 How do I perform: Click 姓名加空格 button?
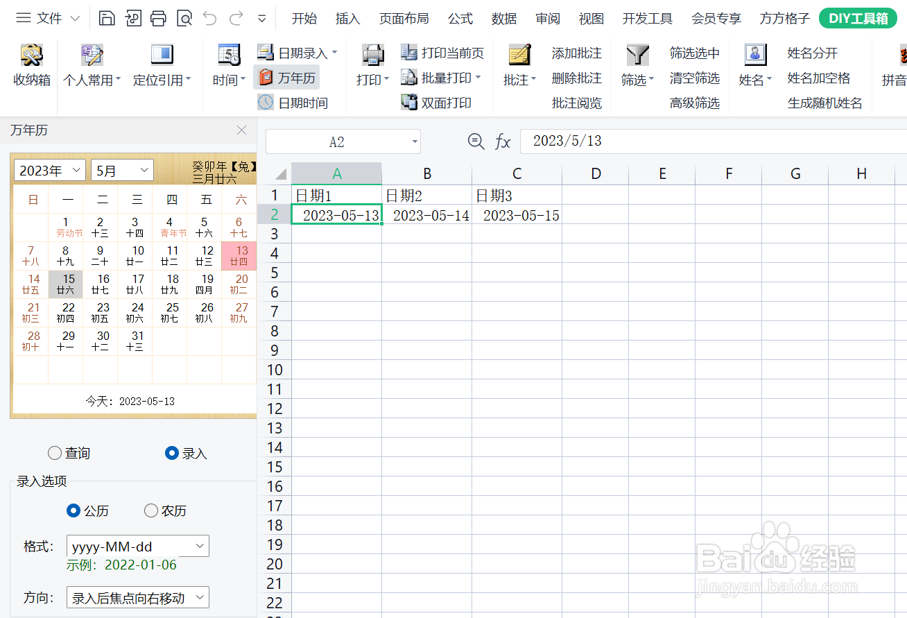[819, 78]
